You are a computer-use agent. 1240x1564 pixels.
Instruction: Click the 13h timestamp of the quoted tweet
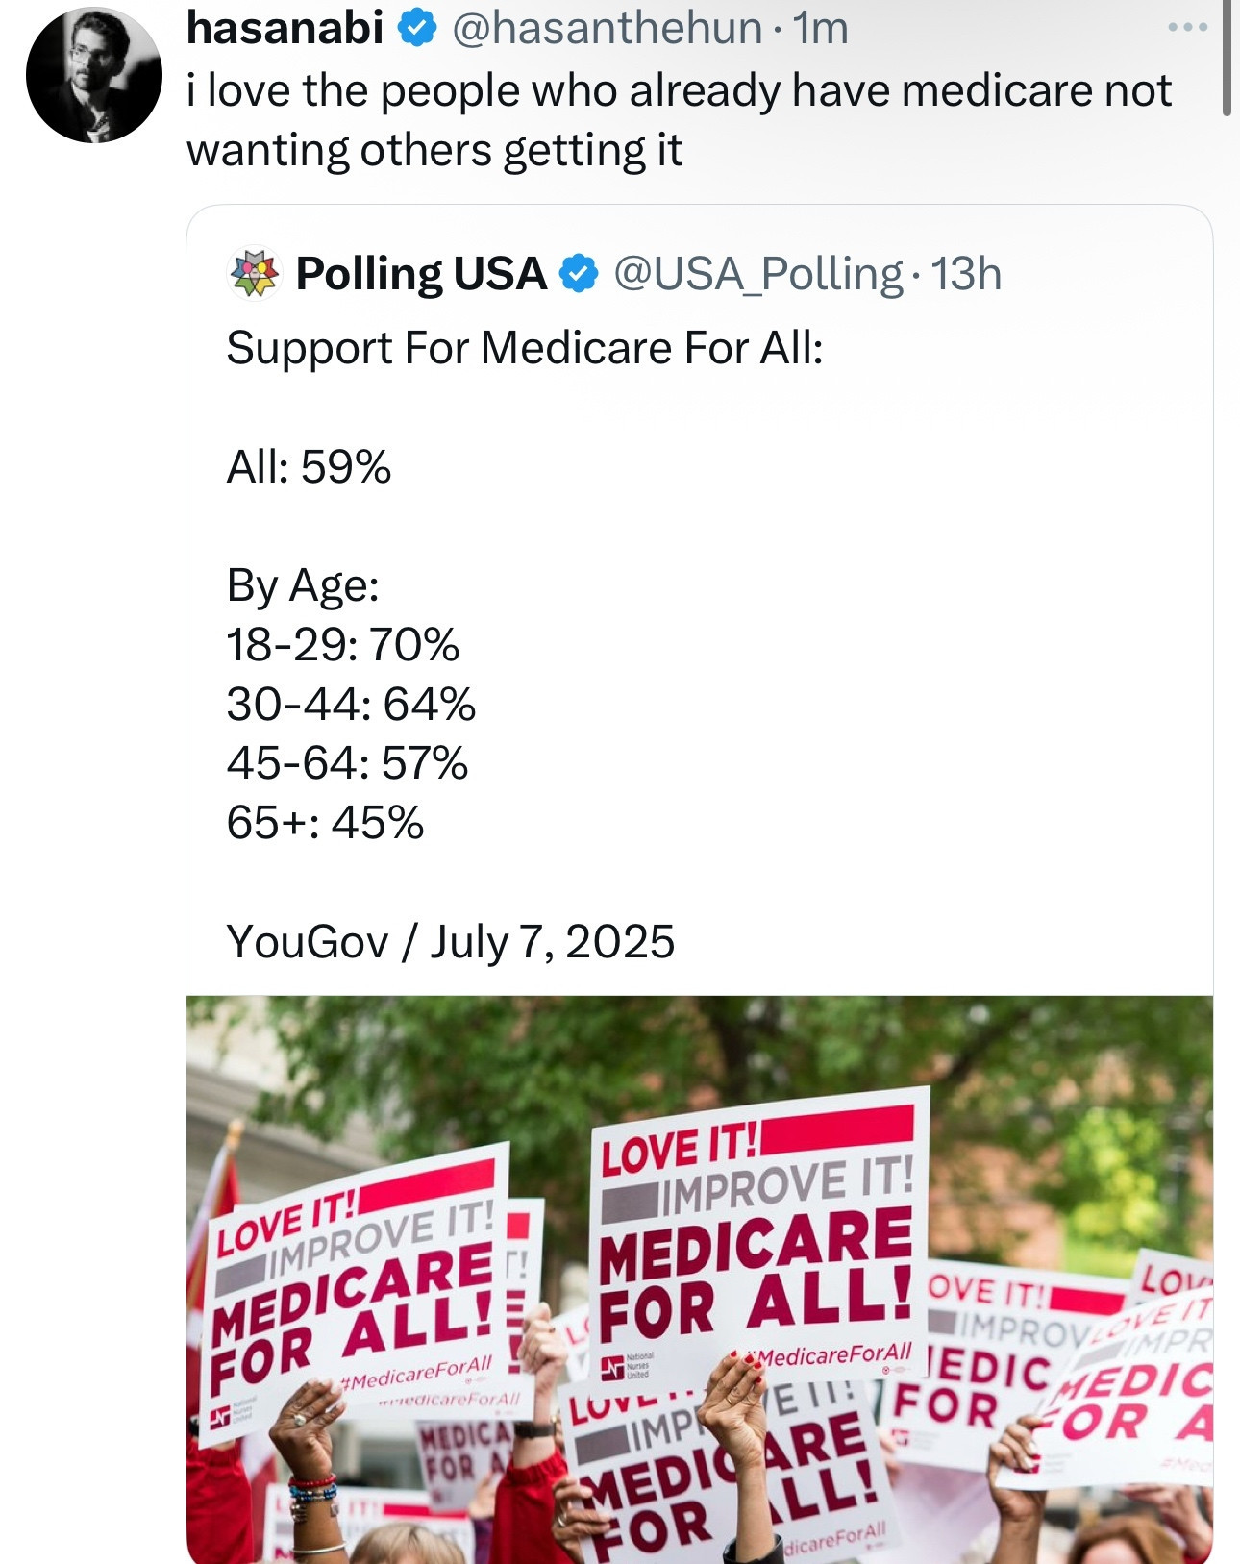point(966,274)
